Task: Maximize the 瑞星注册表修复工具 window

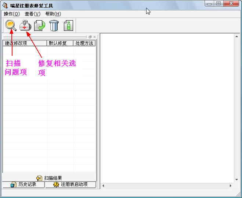Action: coord(218,4)
